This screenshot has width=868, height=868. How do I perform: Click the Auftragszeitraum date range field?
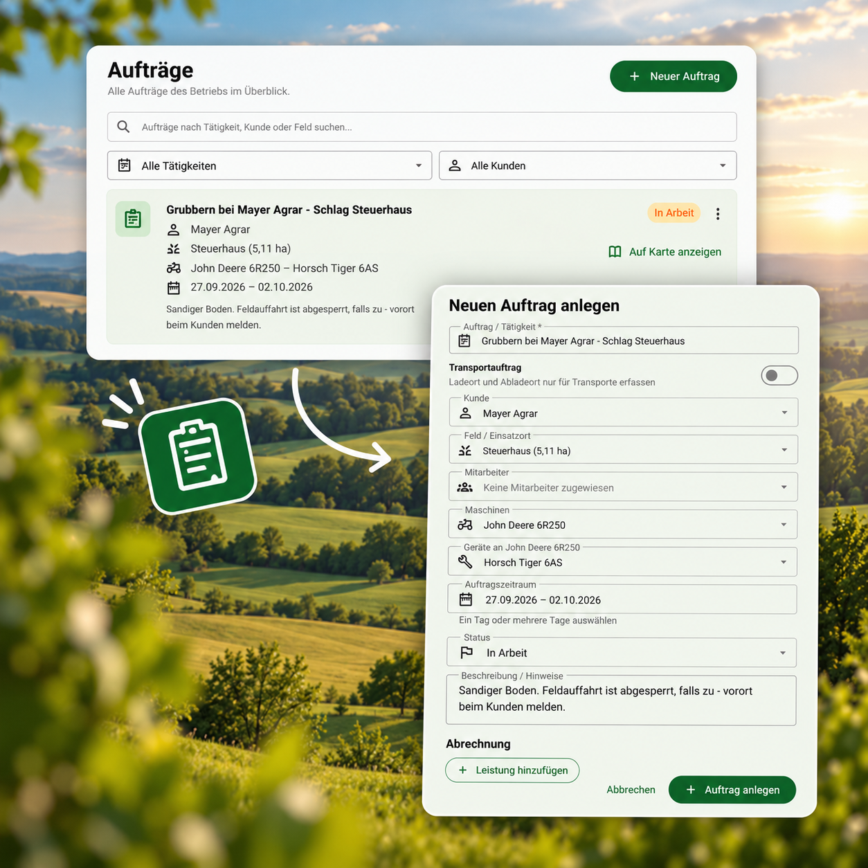point(622,599)
